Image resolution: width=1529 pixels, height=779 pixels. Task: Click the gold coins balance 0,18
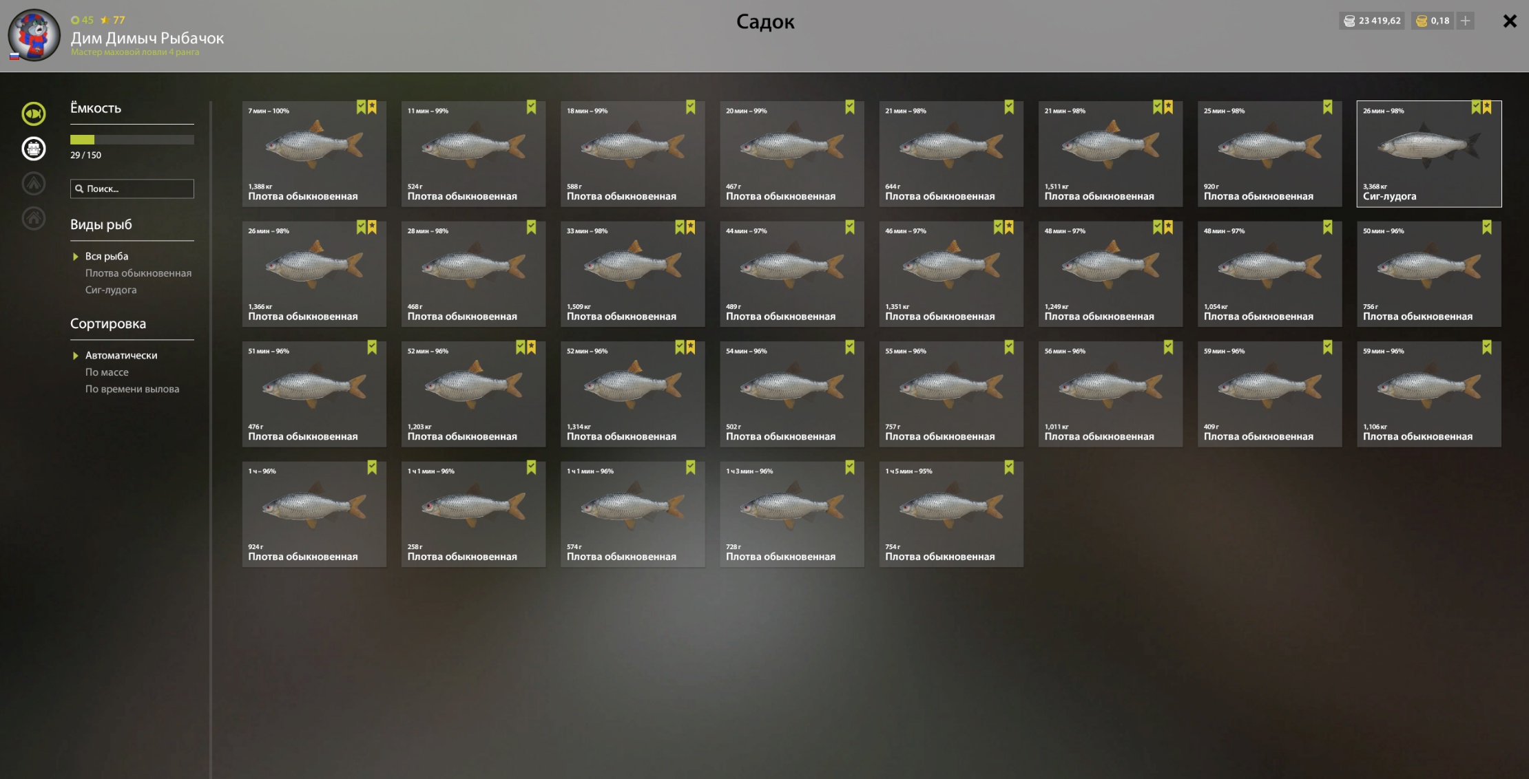coord(1433,21)
